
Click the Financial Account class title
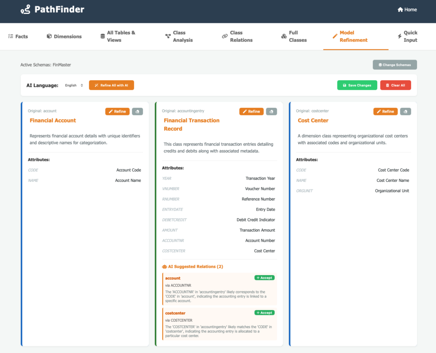[53, 120]
